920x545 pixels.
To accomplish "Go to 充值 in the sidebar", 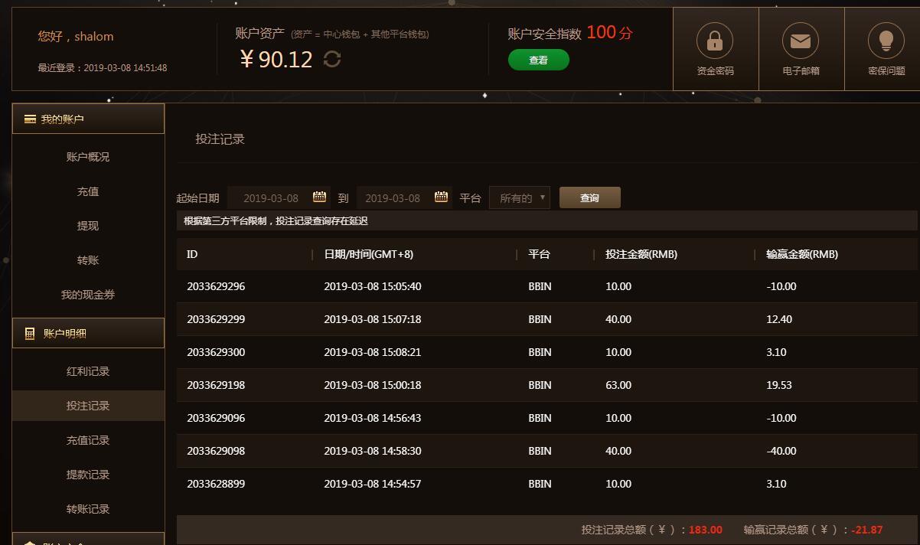I will 88,191.
